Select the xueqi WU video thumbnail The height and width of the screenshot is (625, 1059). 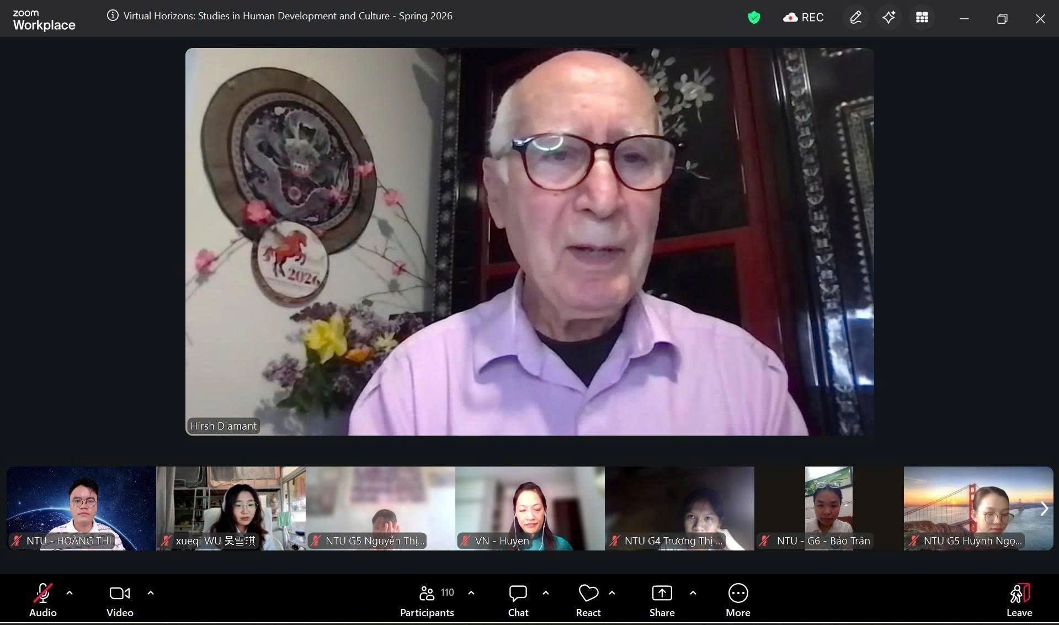(x=231, y=508)
